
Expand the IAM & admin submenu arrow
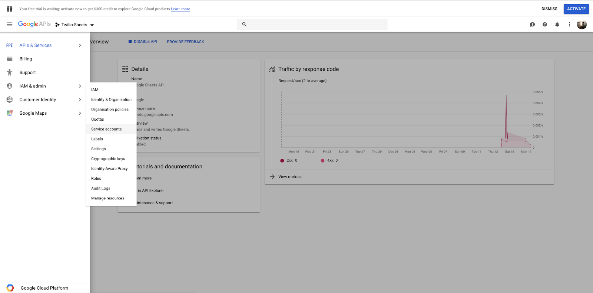click(x=80, y=86)
